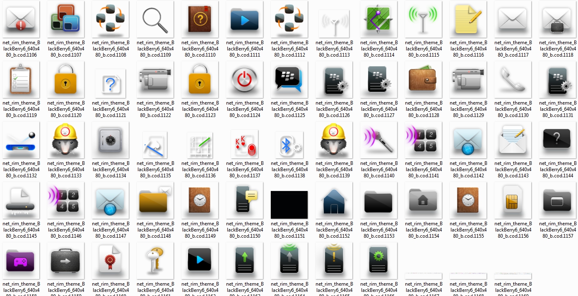
Task: Click the gray safe vault icon
Action: point(111,140)
